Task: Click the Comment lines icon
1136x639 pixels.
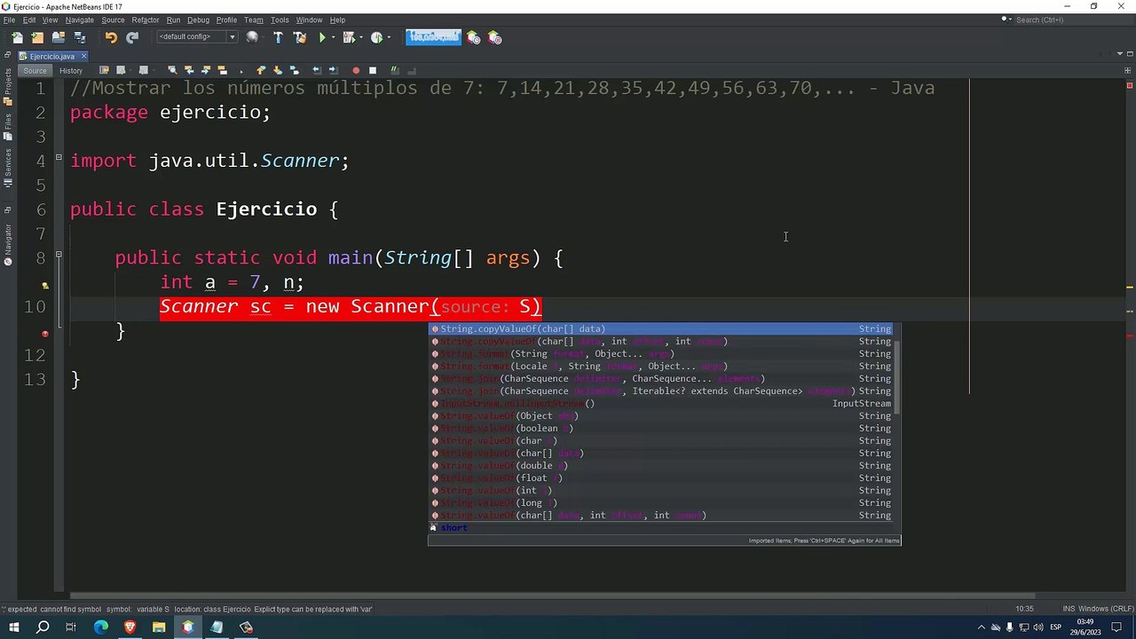Action: (395, 70)
